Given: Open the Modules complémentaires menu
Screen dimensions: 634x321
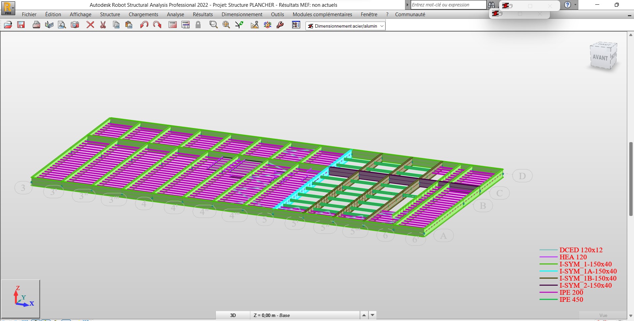Looking at the screenshot, I should point(322,14).
